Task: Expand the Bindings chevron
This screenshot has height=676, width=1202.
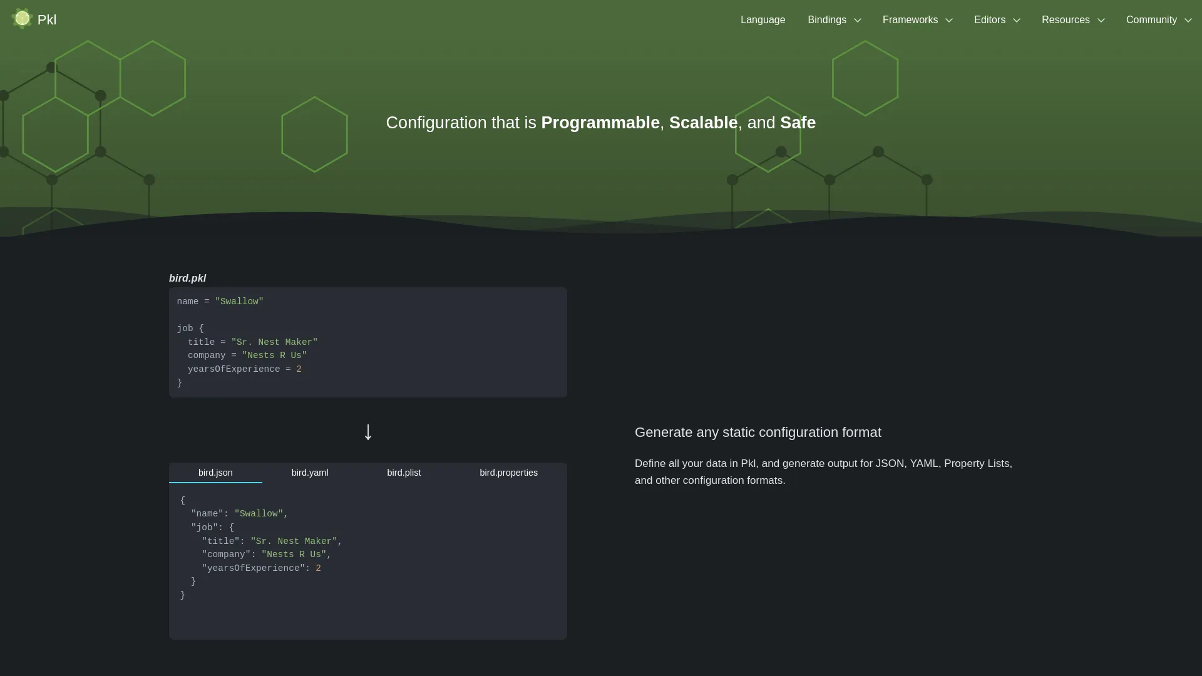Action: 858,21
